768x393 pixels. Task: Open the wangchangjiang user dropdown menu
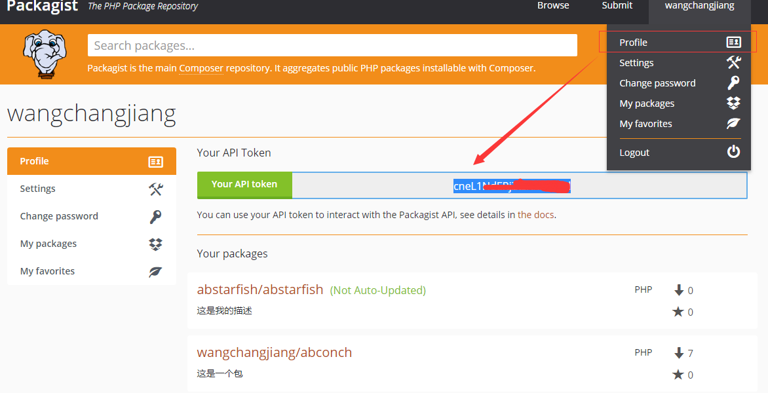click(699, 6)
